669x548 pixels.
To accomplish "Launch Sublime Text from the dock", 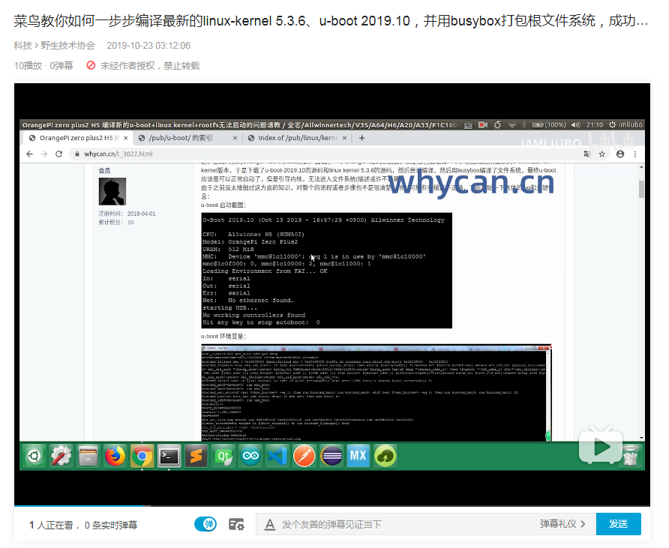I will pos(196,457).
